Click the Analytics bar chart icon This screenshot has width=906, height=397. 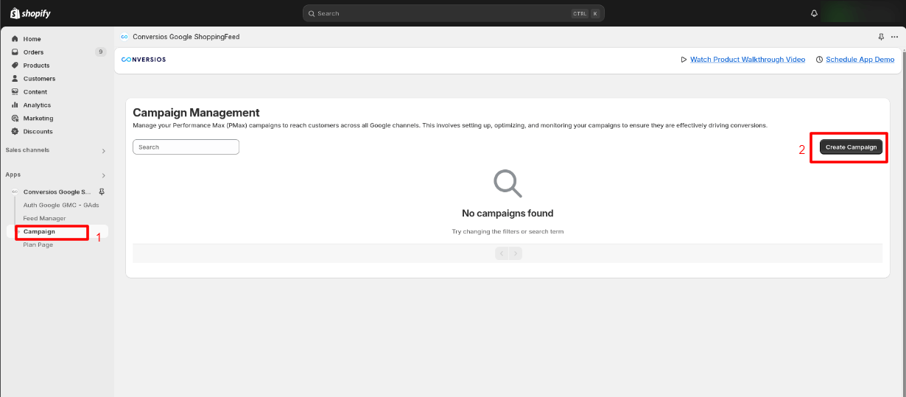point(15,105)
